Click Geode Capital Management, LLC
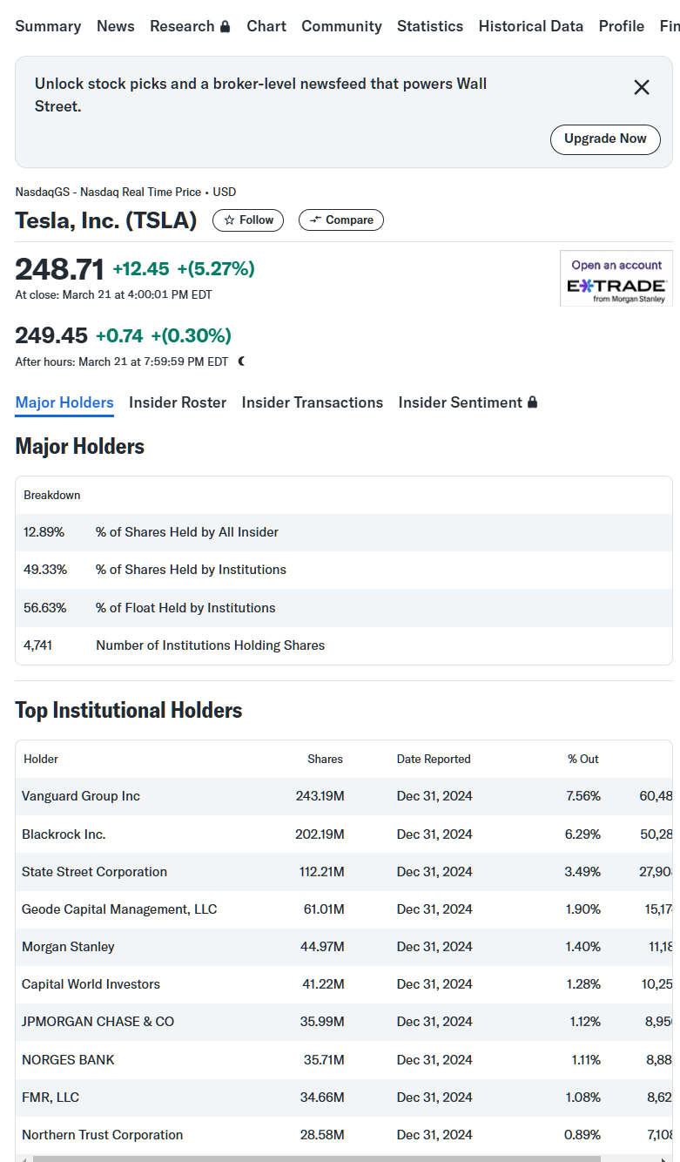The width and height of the screenshot is (680, 1162). tap(119, 909)
